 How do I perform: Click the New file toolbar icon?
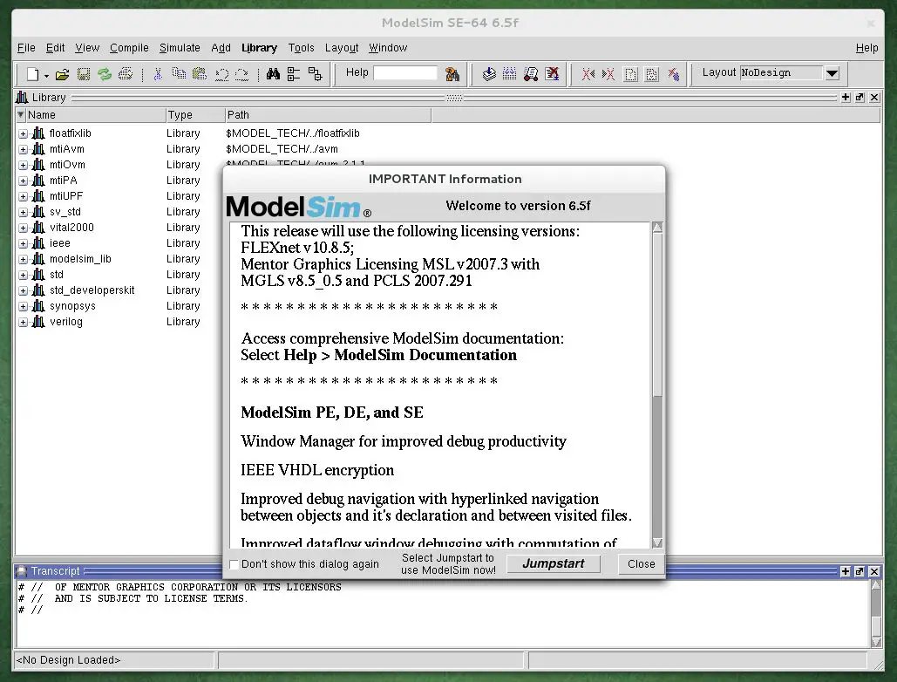(x=32, y=74)
